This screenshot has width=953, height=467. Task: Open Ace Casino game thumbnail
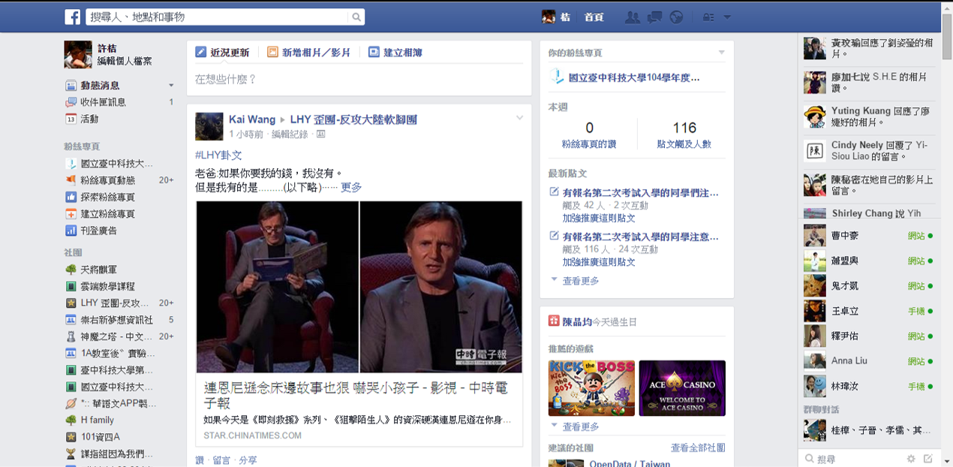682,388
